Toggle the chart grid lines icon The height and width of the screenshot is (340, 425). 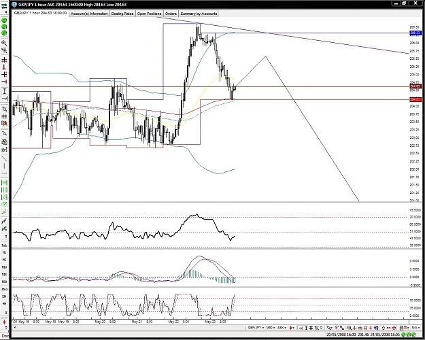pyautogui.click(x=4, y=116)
